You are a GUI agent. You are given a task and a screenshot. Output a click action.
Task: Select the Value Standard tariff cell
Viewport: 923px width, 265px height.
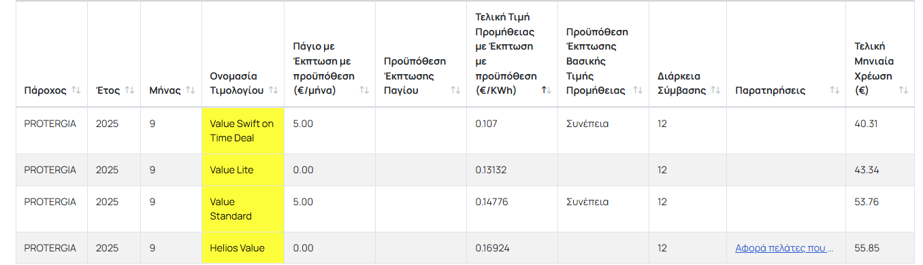point(243,209)
